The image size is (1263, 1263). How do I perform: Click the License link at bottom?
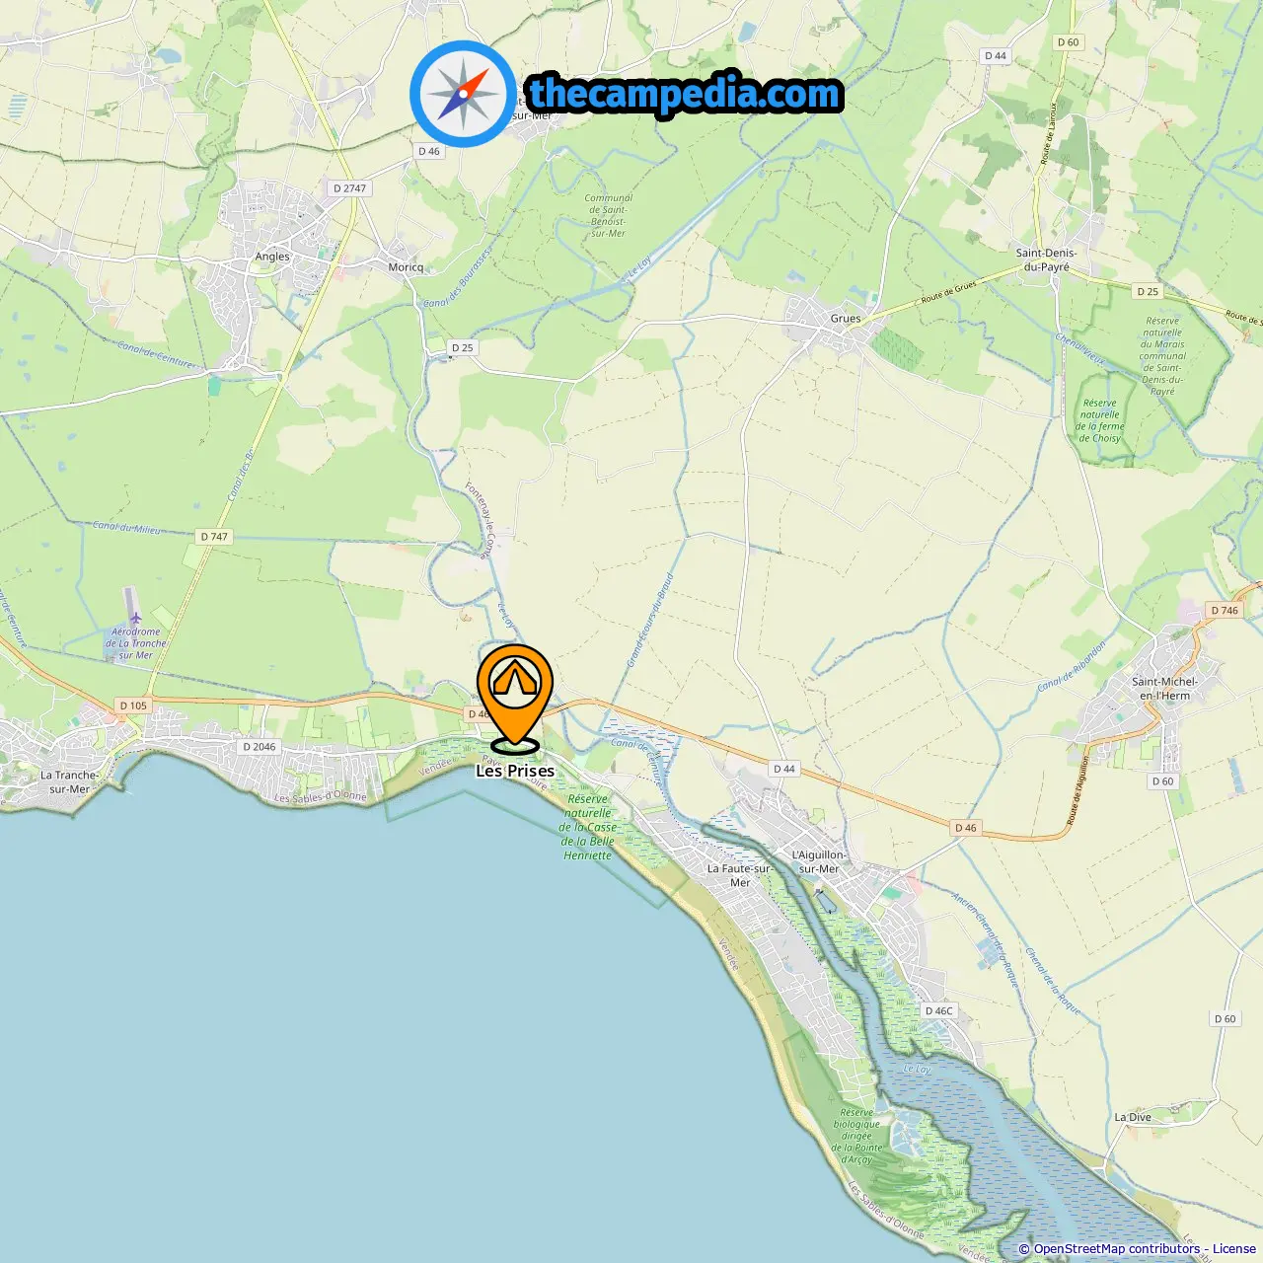pyautogui.click(x=1234, y=1249)
